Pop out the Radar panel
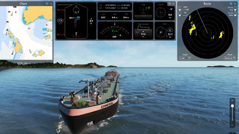The width and height of the screenshot is (239, 134). (x=231, y=3)
